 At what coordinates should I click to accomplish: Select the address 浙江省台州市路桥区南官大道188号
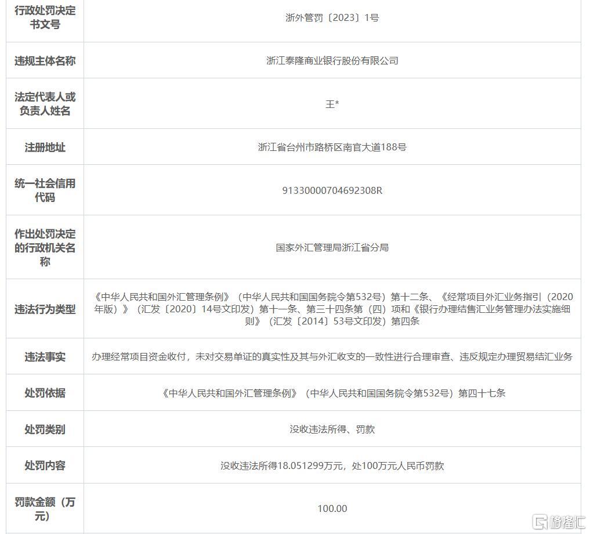click(x=332, y=147)
